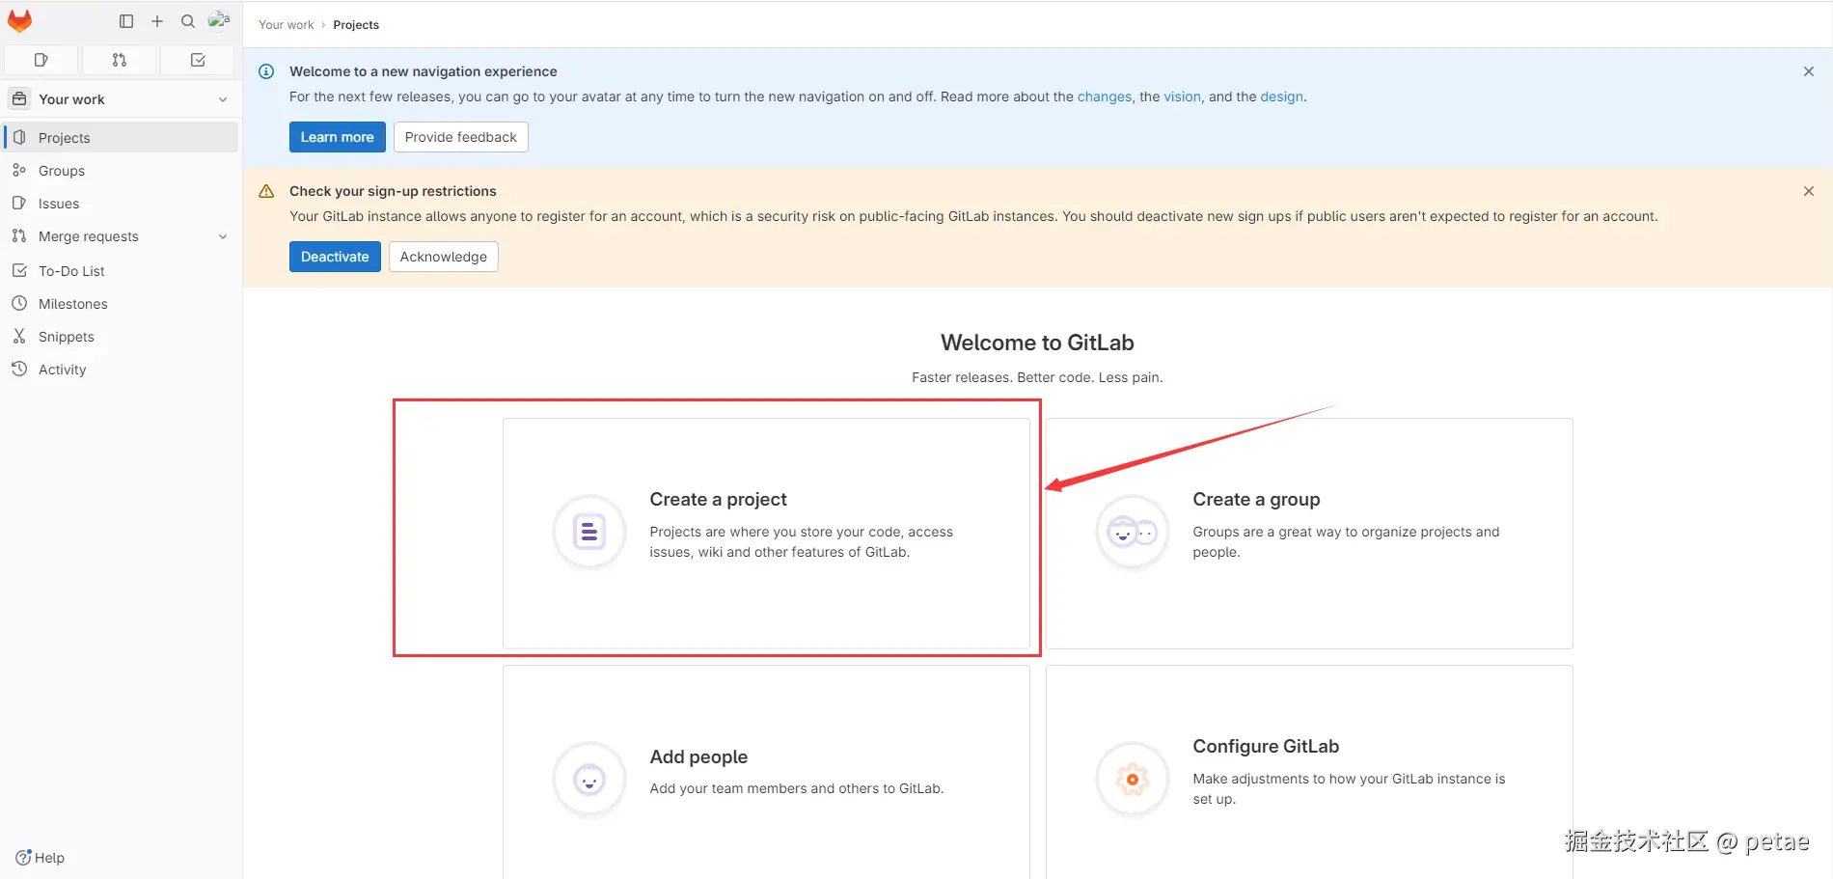Click the Create a group card
The image size is (1833, 879).
coord(1309,533)
